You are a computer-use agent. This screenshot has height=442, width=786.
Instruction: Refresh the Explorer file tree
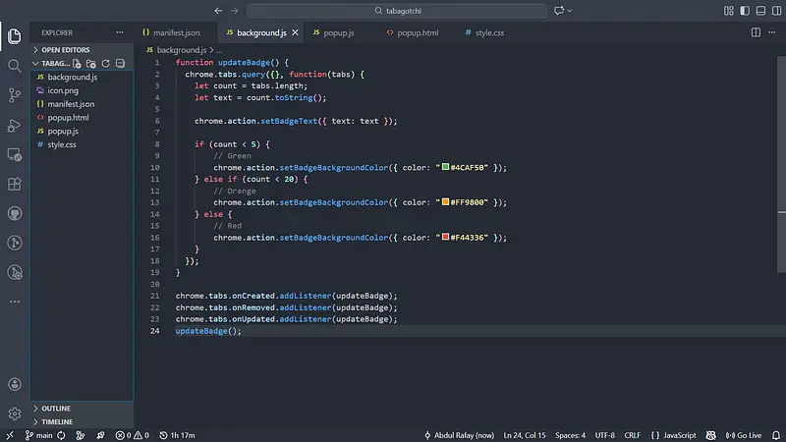point(105,63)
